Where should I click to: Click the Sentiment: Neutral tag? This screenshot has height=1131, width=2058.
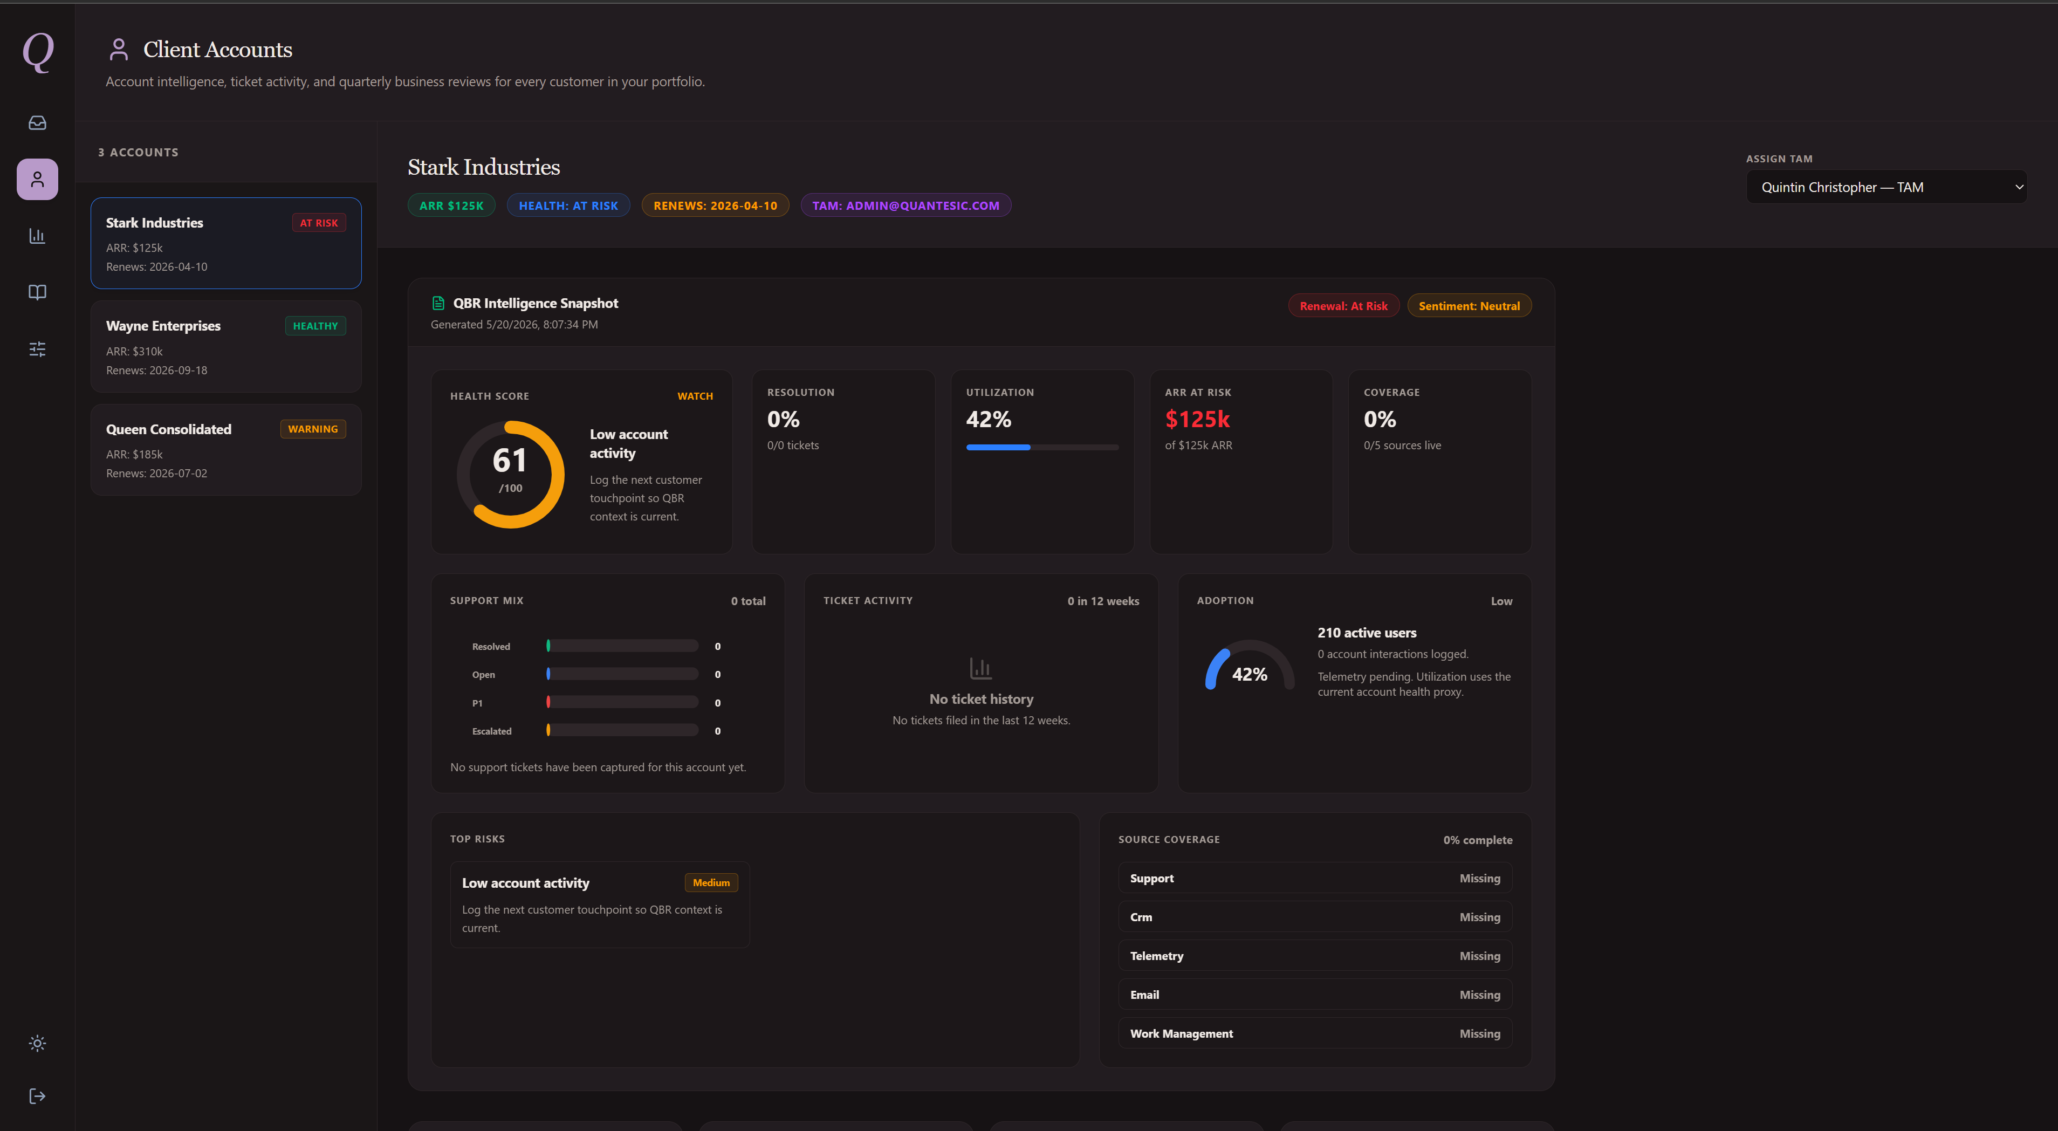1469,306
